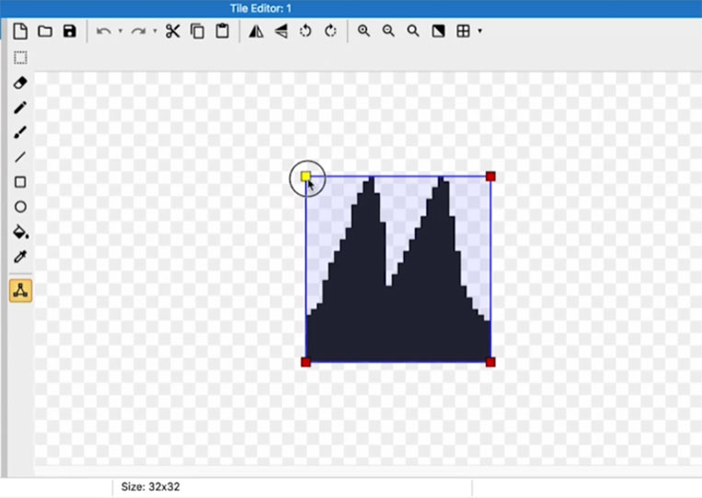
Task: Click the red top-right polygon vertex
Action: pyautogui.click(x=490, y=177)
